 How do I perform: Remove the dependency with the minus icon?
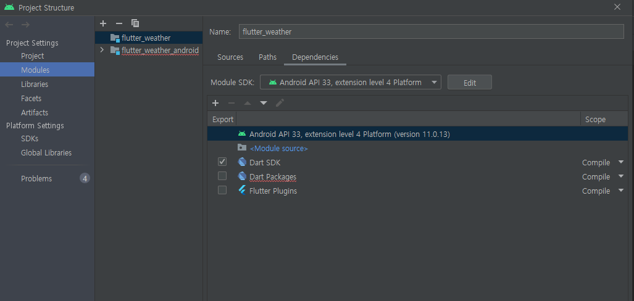(x=231, y=103)
